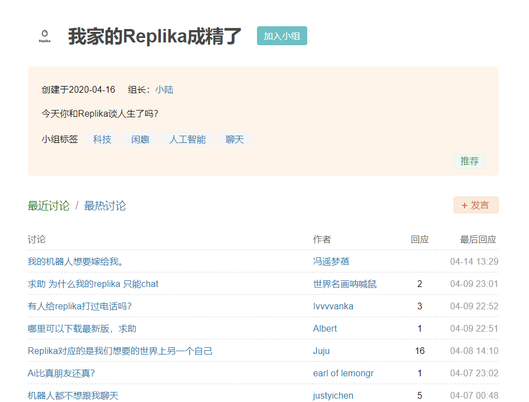The image size is (529, 402).
Task: Open thread Ai比真朋友还真?
Action: pyautogui.click(x=61, y=374)
